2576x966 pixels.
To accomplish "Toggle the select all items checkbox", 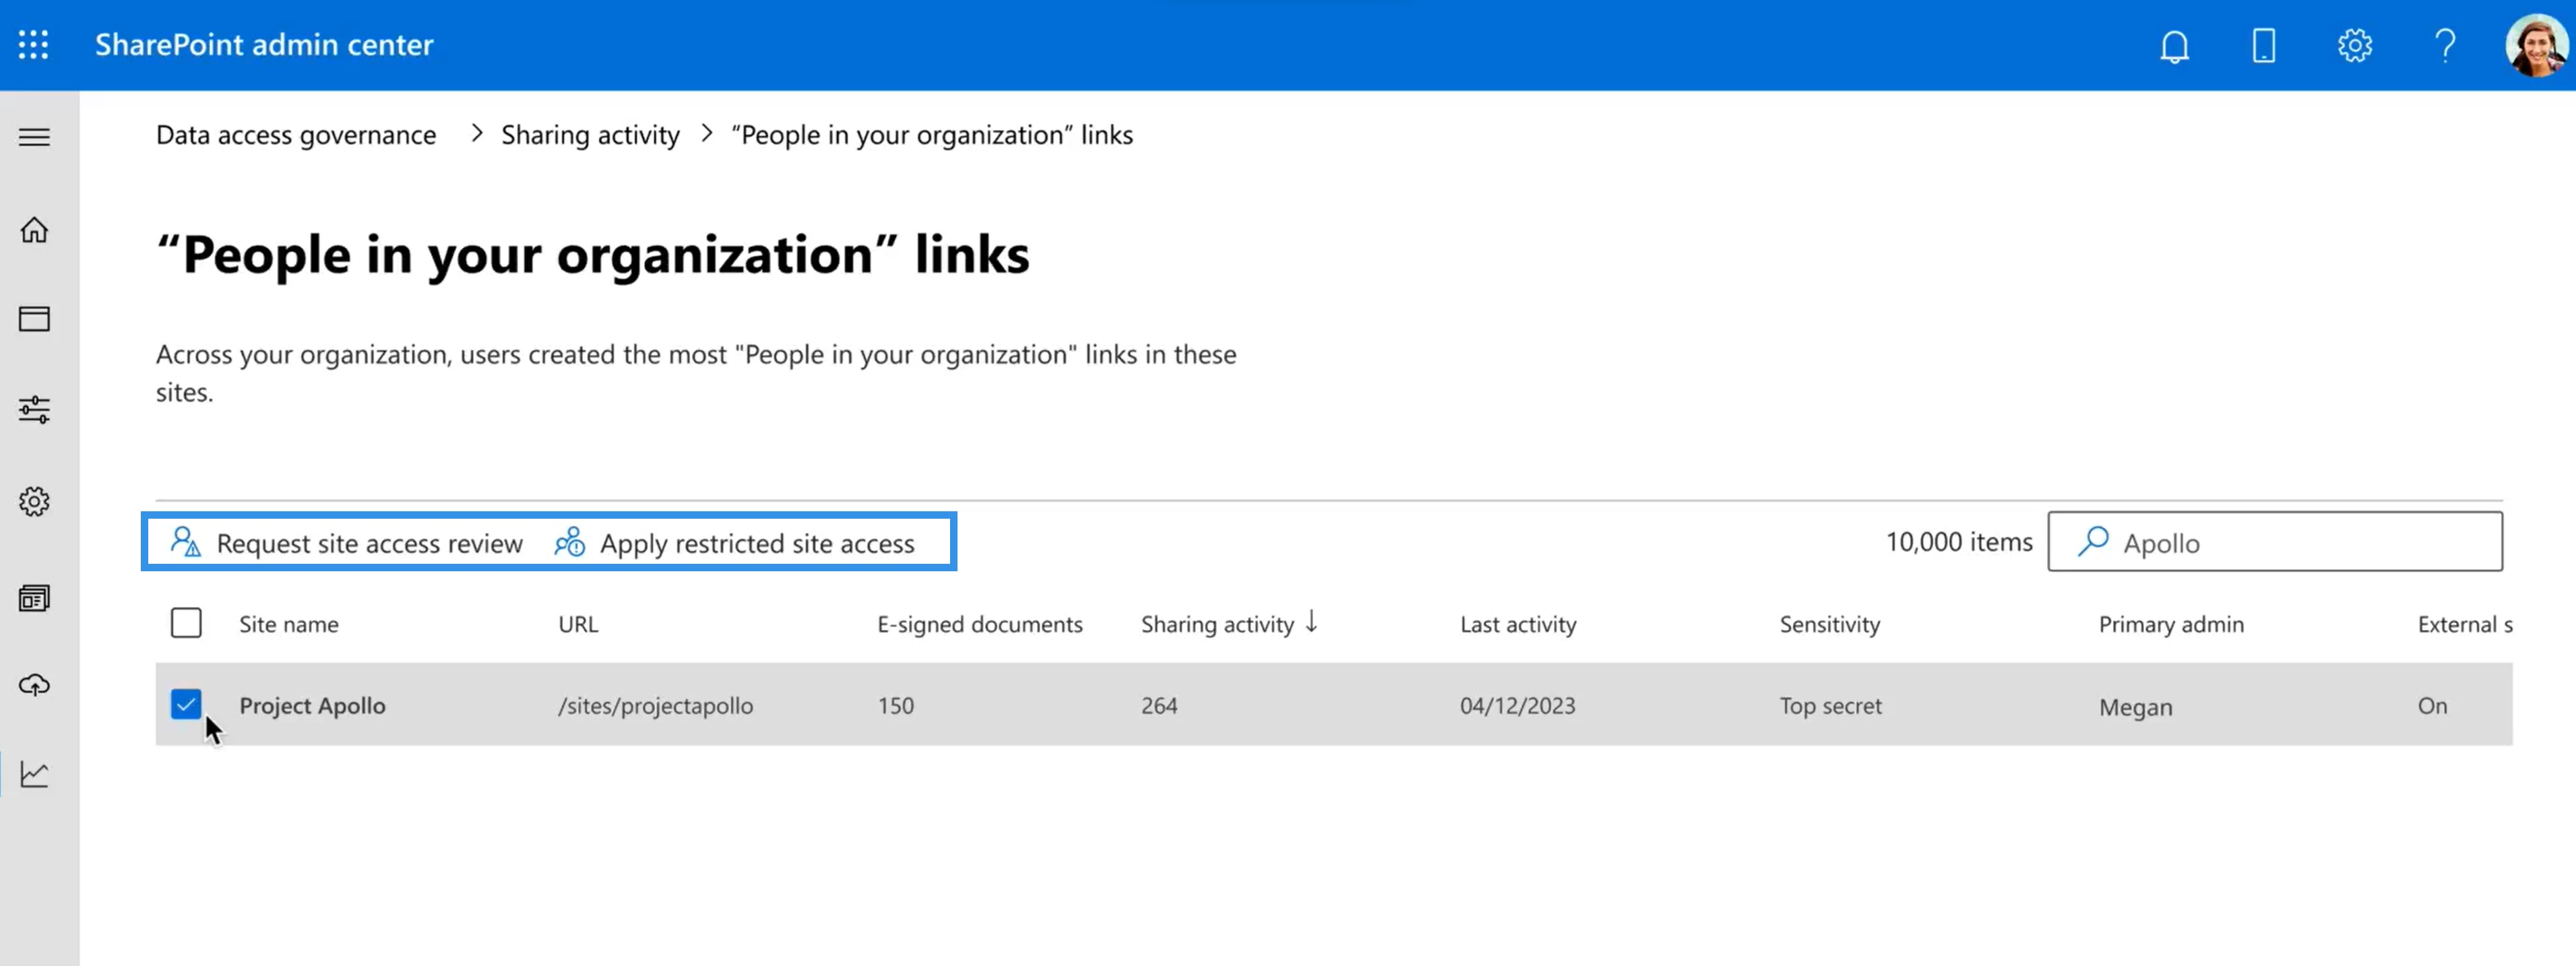I will coord(186,622).
